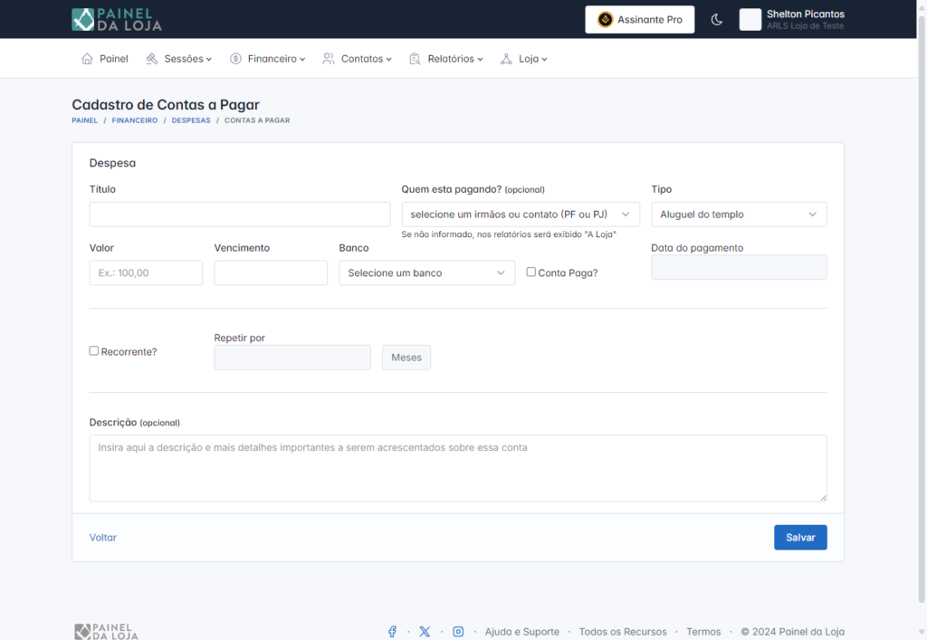Click the Assinante Pro badge icon
Image resolution: width=927 pixels, height=640 pixels.
click(x=606, y=20)
